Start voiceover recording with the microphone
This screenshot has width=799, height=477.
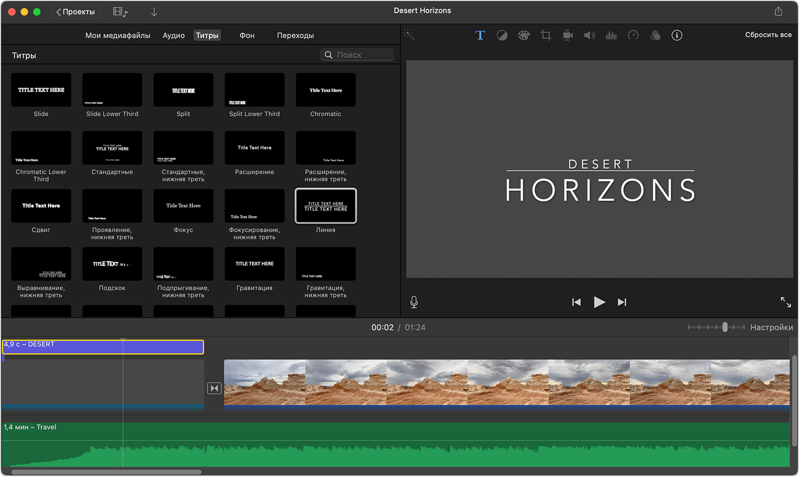414,302
